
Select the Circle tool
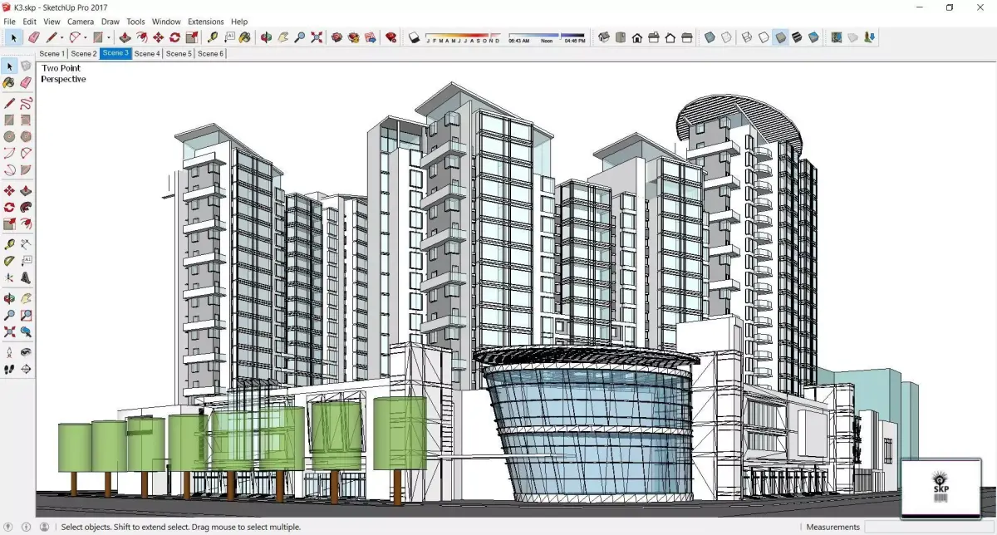click(9, 136)
